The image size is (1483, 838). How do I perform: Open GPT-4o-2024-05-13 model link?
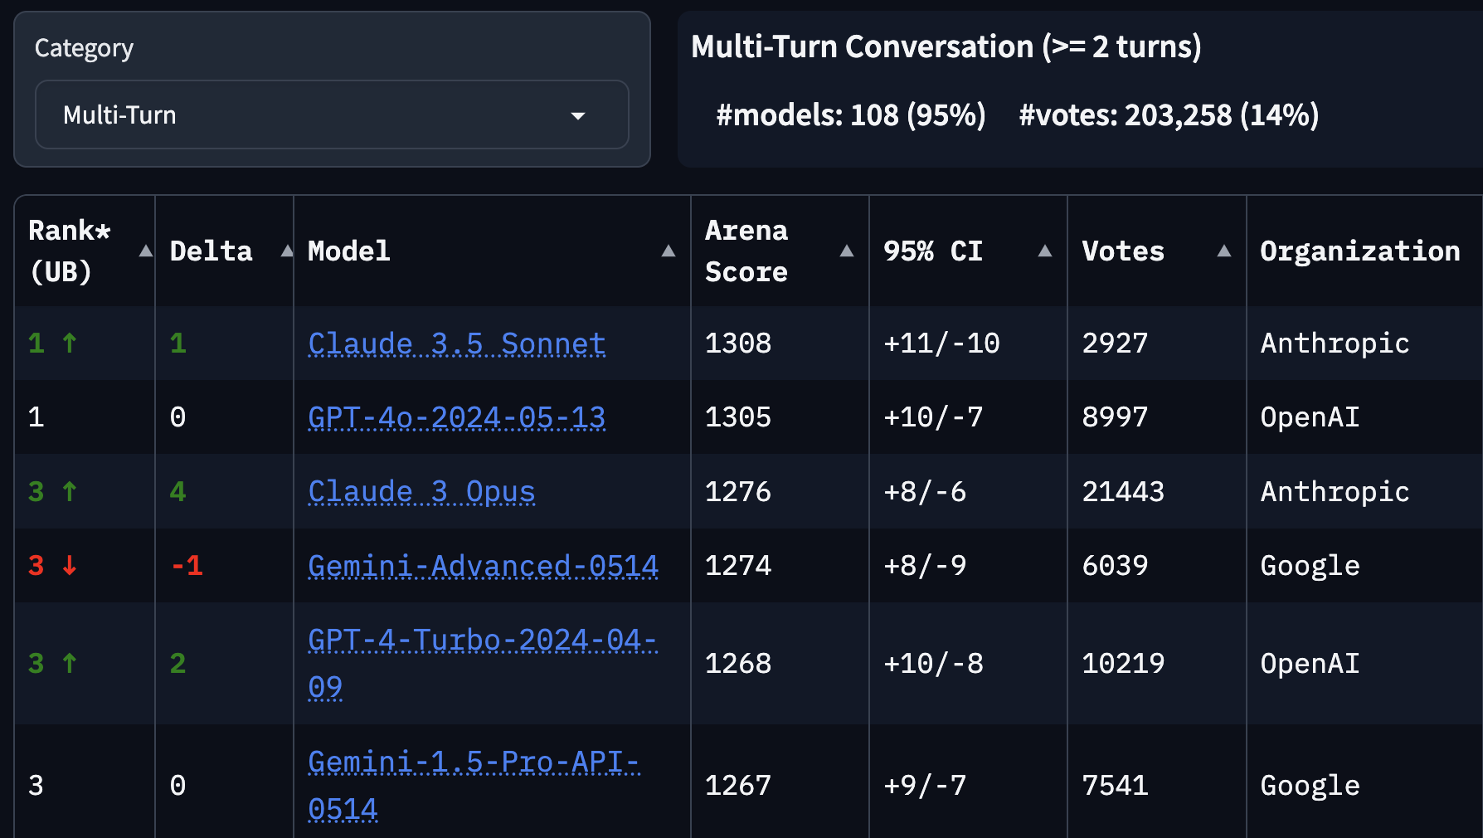click(x=456, y=417)
